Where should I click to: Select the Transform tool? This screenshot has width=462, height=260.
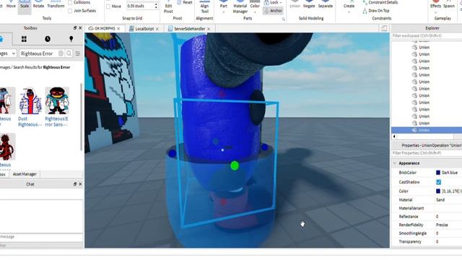point(56,4)
